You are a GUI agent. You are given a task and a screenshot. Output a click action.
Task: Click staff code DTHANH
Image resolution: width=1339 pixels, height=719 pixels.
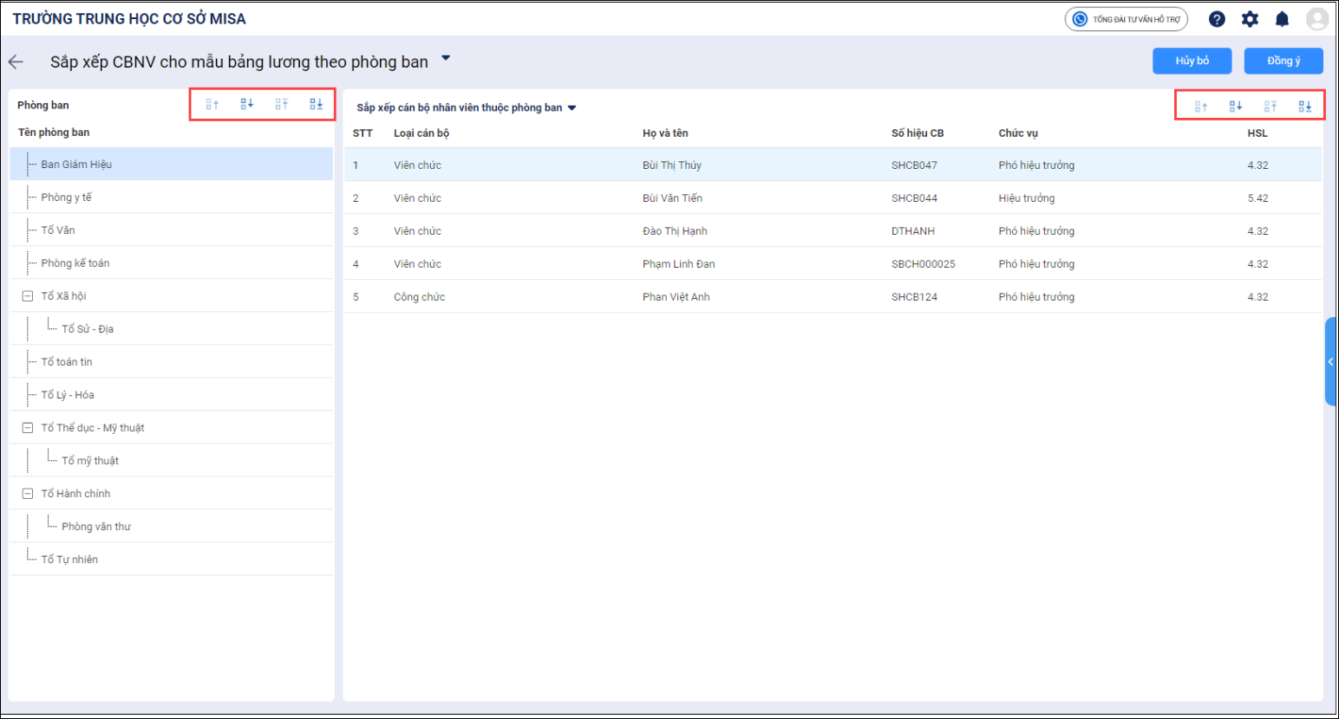click(913, 231)
